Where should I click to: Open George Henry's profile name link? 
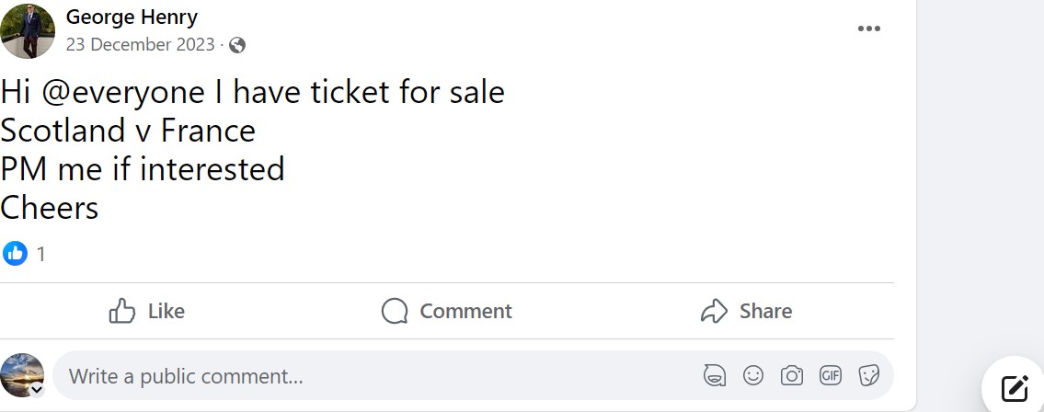[132, 17]
